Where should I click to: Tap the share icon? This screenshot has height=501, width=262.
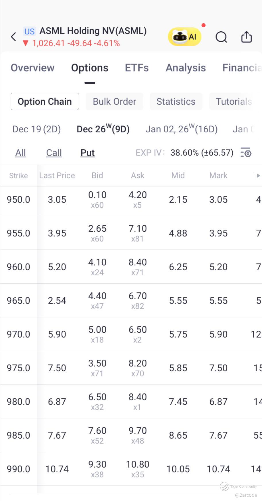(246, 37)
